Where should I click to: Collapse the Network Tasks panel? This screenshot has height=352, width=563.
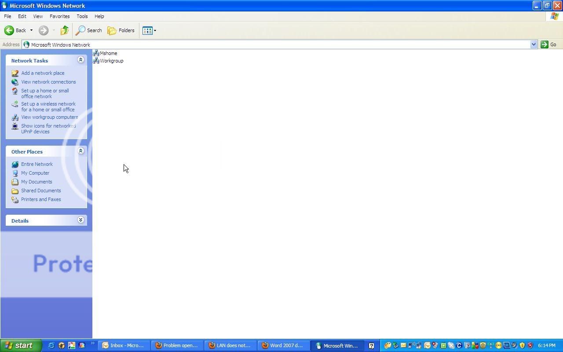(80, 60)
